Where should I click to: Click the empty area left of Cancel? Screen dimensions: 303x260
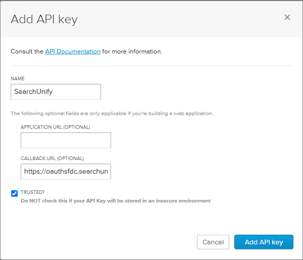pyautogui.click(x=101, y=242)
